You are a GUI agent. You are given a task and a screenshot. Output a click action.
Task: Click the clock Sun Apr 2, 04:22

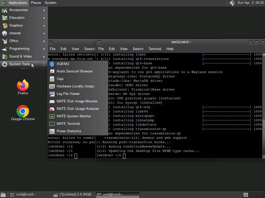coord(251,3)
